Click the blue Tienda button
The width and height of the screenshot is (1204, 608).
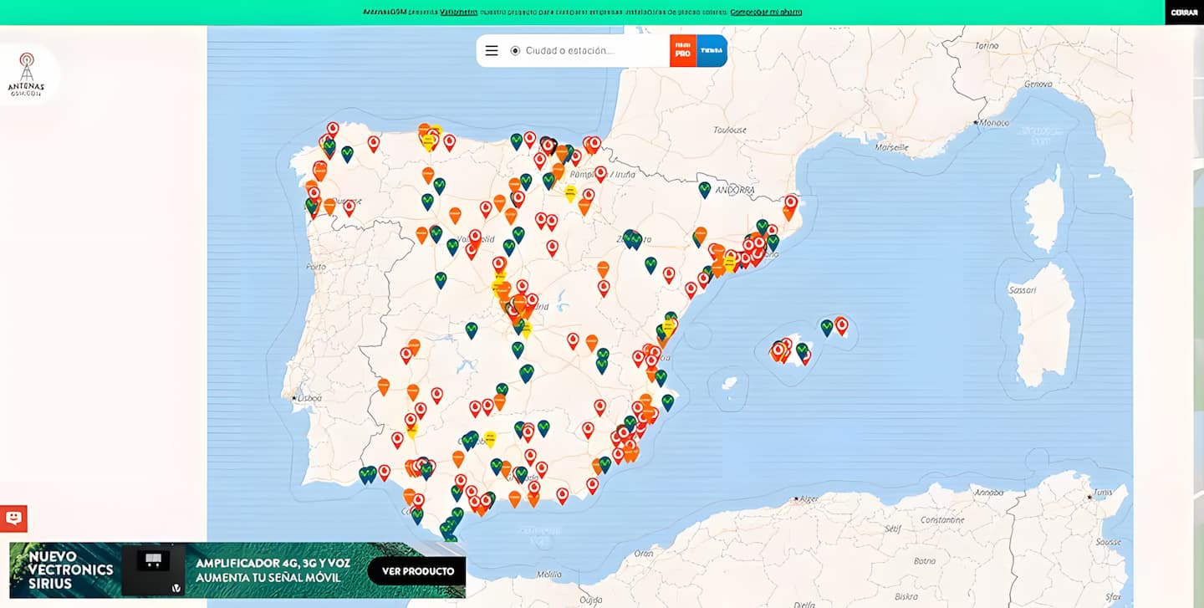712,51
